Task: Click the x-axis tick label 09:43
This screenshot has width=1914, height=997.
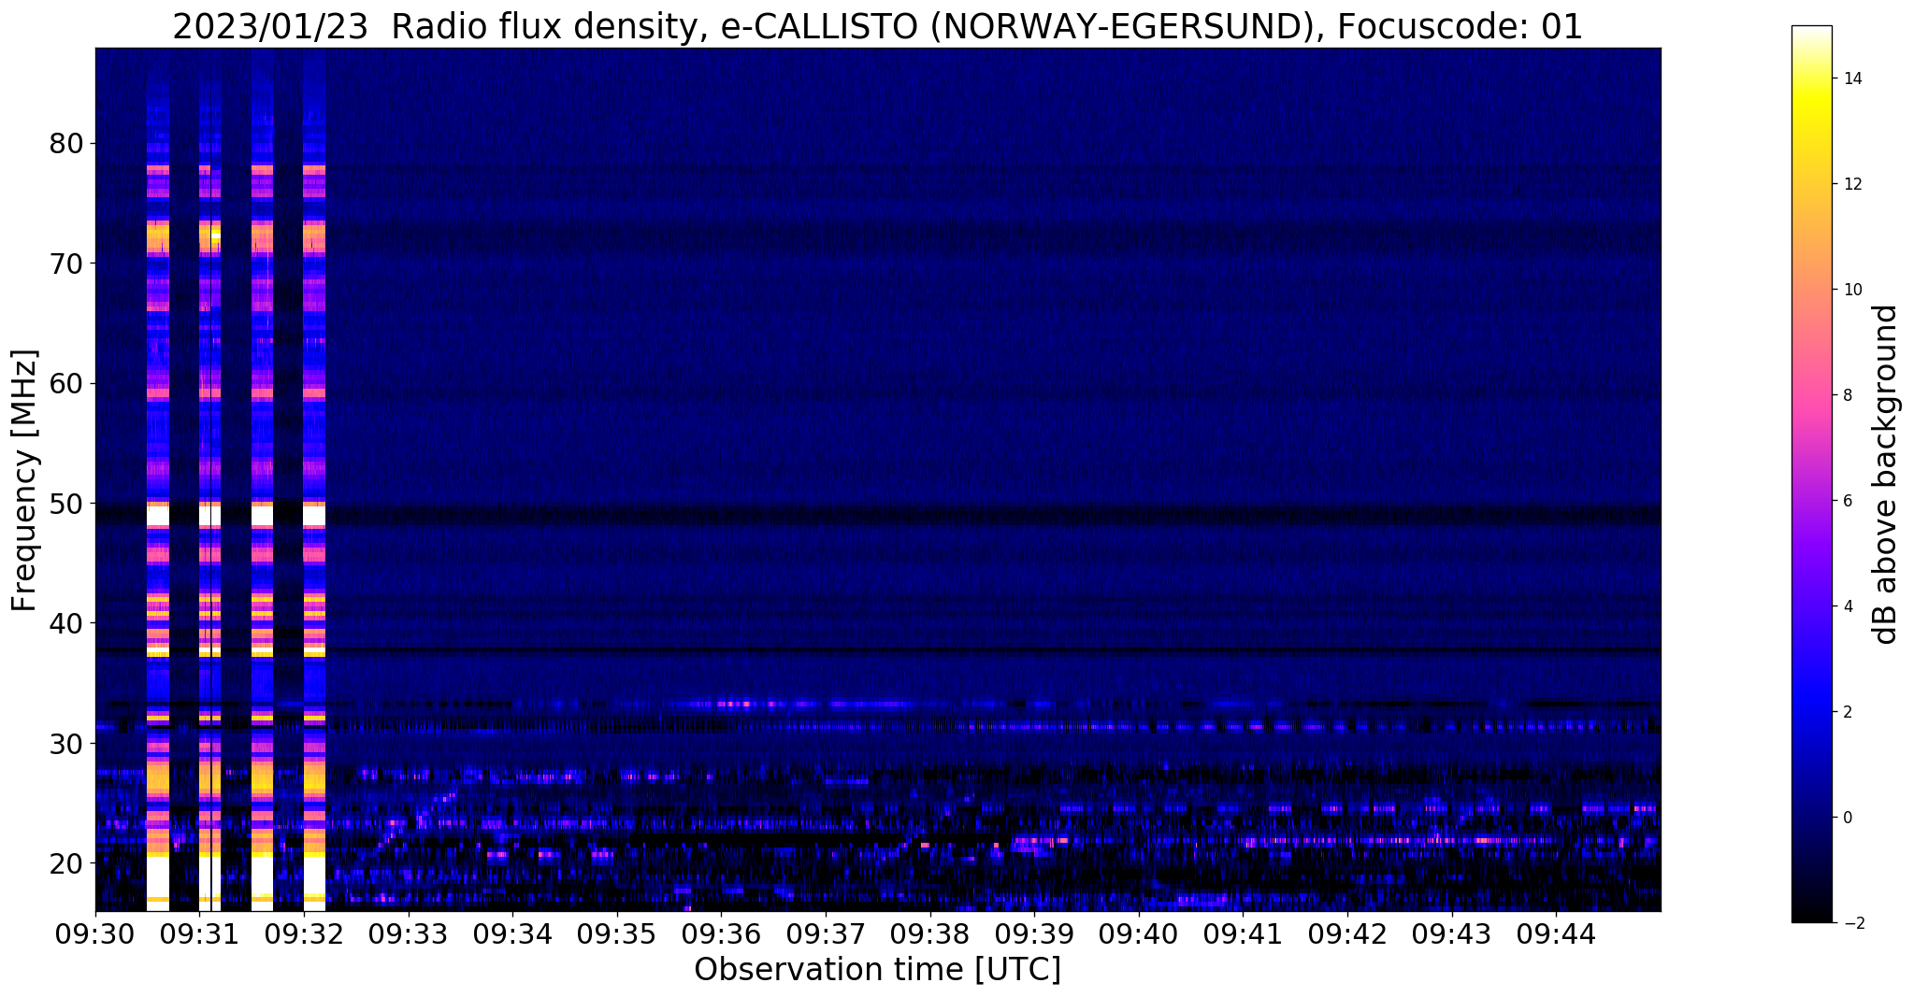Action: tap(1452, 934)
